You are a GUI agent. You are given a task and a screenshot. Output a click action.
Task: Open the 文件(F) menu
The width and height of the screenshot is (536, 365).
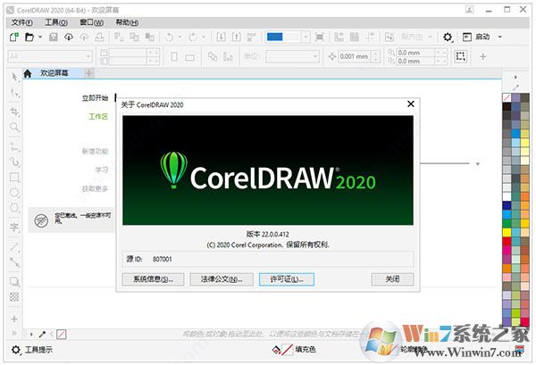point(22,22)
